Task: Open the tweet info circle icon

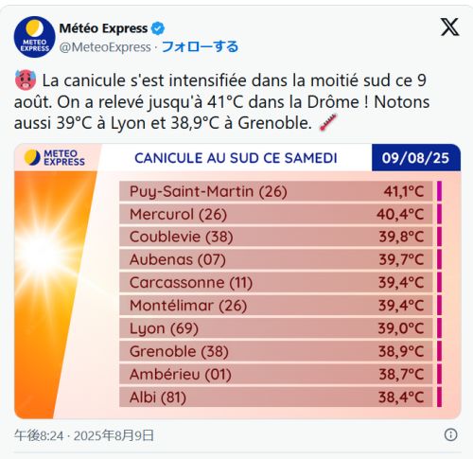Action: pyautogui.click(x=450, y=434)
